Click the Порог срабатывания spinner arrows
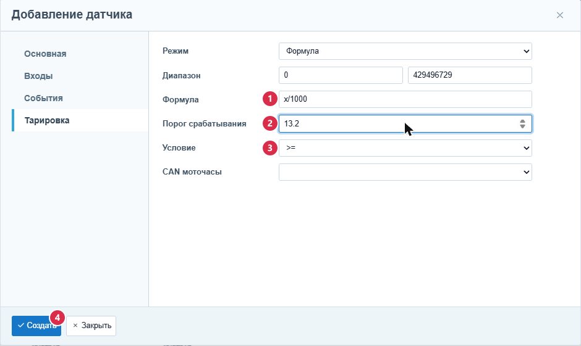Image resolution: width=581 pixels, height=346 pixels. (522, 124)
